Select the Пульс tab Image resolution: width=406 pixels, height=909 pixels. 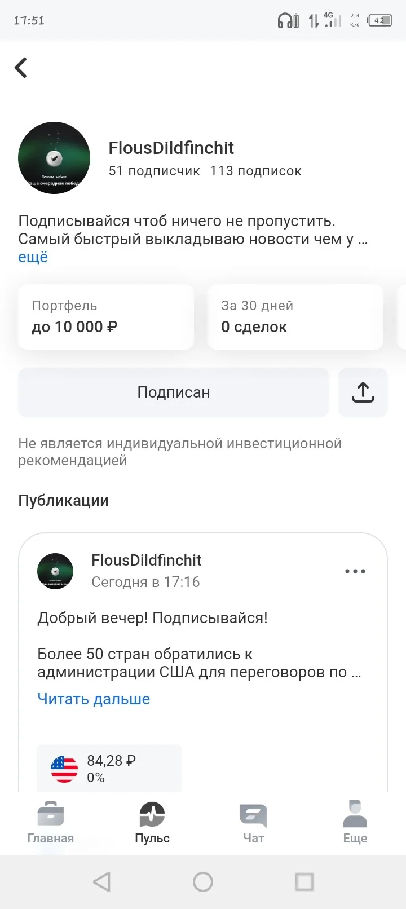152,822
